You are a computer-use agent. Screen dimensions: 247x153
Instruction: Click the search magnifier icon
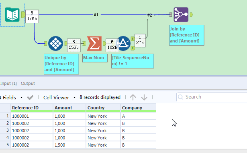click(x=180, y=97)
